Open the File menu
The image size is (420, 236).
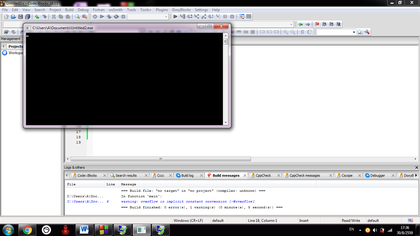coord(5,10)
